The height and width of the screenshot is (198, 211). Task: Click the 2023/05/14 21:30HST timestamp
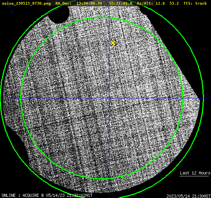click(189, 196)
